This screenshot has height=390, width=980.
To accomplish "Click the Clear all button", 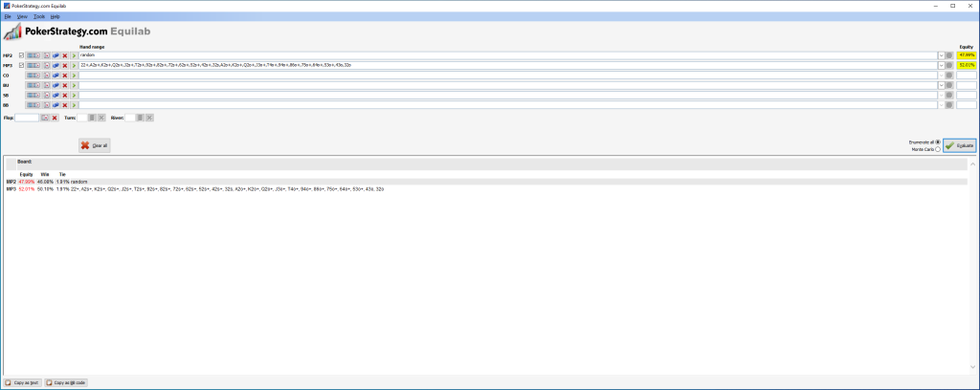I will click(x=95, y=145).
